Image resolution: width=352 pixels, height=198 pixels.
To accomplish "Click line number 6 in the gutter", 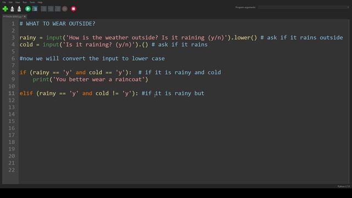I will coord(13,58).
